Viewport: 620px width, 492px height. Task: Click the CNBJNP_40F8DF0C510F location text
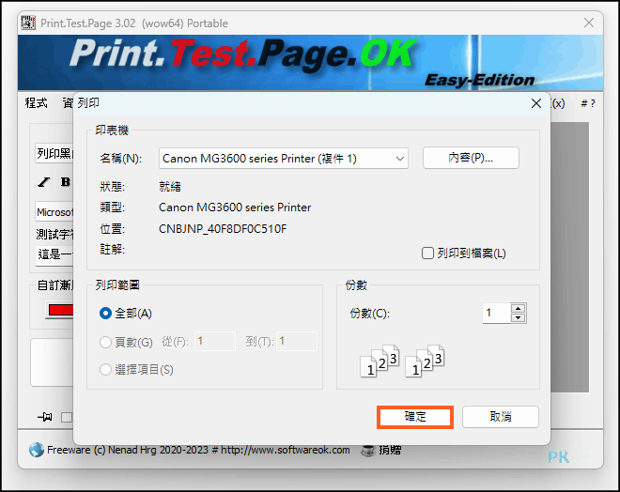(223, 229)
